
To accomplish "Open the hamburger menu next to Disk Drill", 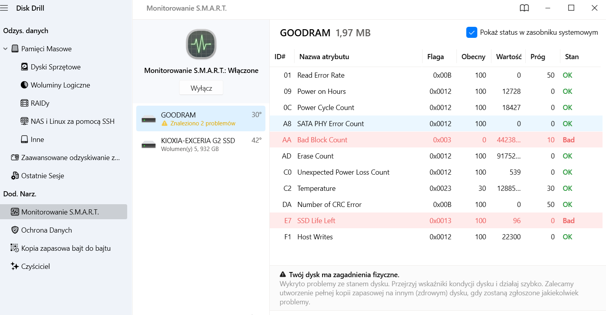I will click(x=4, y=8).
